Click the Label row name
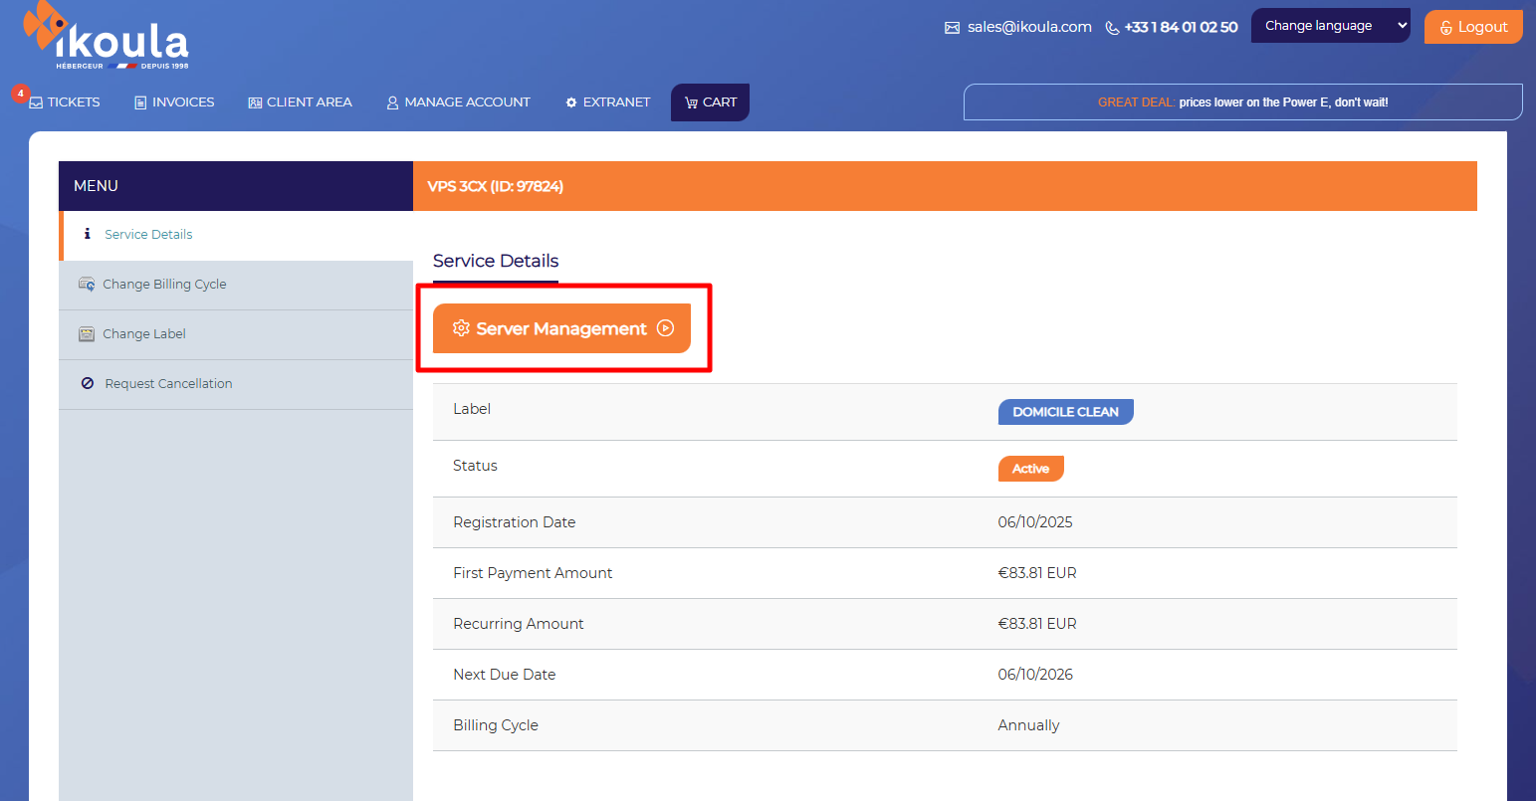The height and width of the screenshot is (801, 1536). coord(472,409)
